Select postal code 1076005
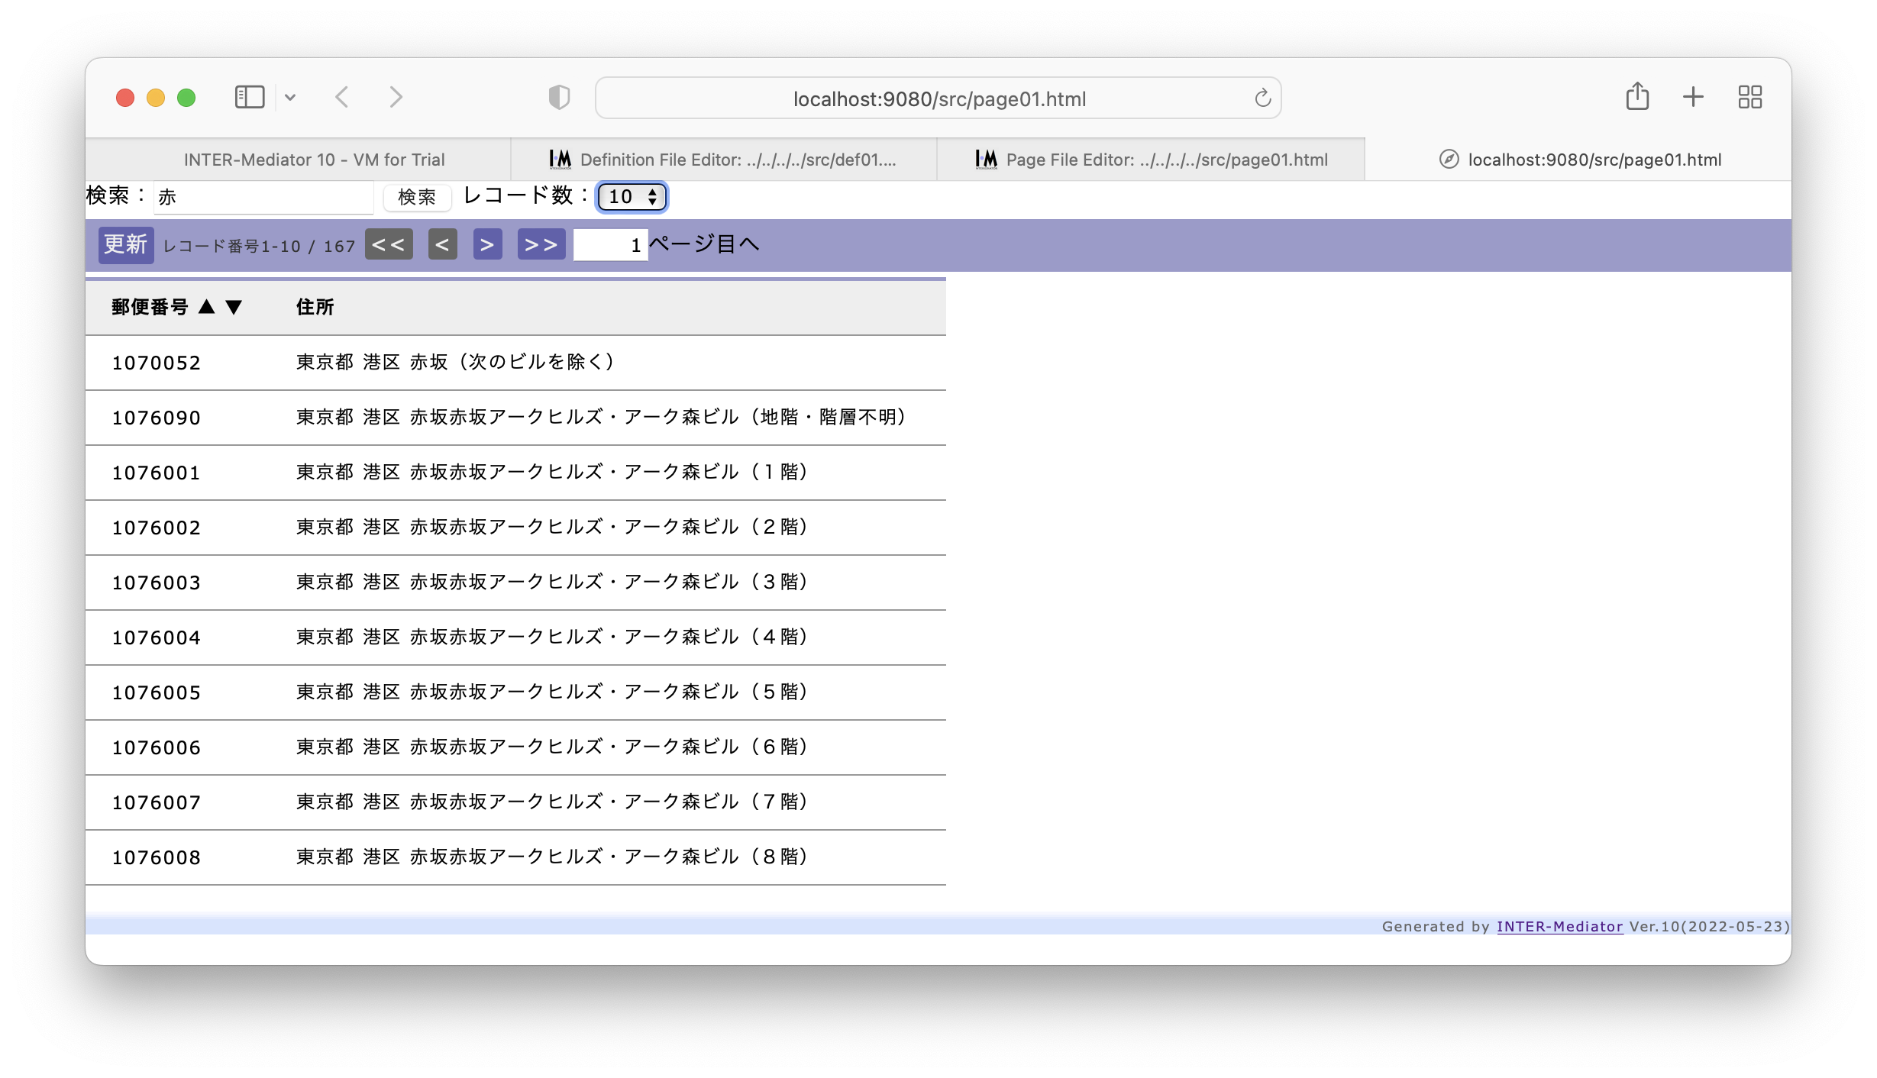 click(157, 692)
